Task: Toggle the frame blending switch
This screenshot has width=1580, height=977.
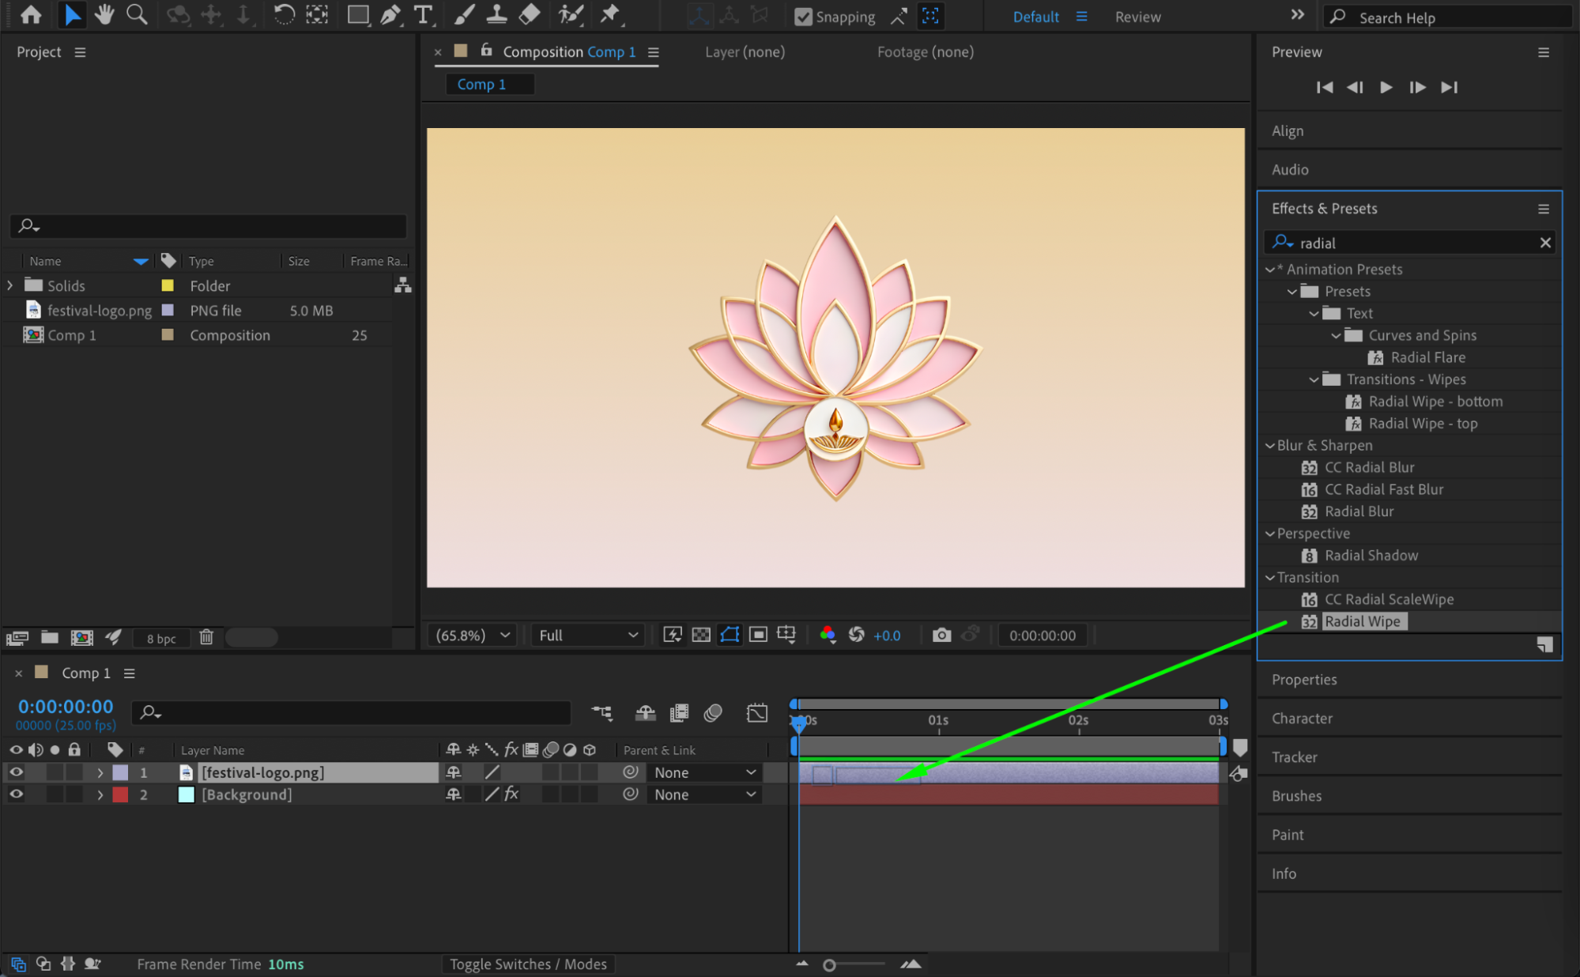Action: (x=679, y=713)
